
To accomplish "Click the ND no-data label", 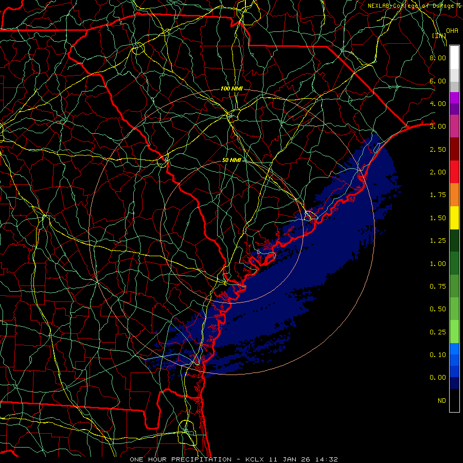I will point(442,401).
